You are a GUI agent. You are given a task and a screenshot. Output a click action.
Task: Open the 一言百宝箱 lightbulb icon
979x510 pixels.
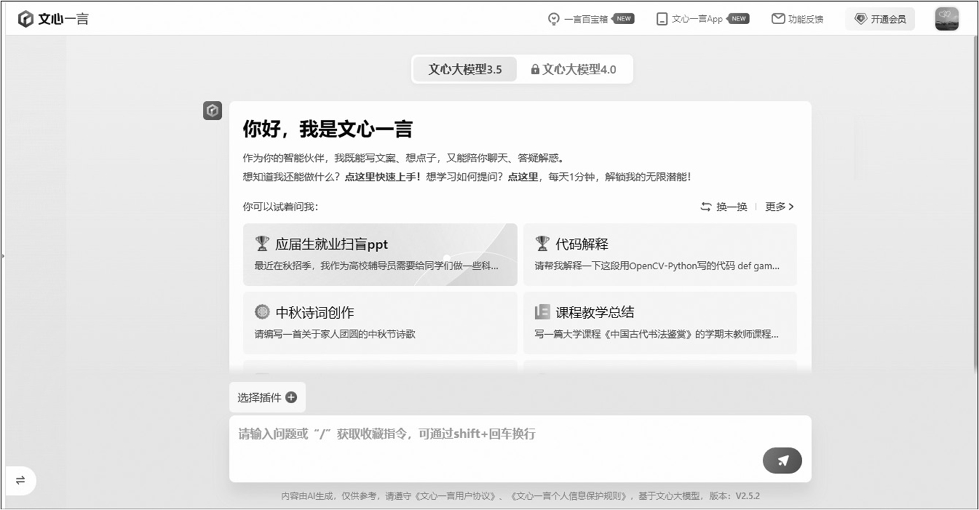pyautogui.click(x=554, y=19)
